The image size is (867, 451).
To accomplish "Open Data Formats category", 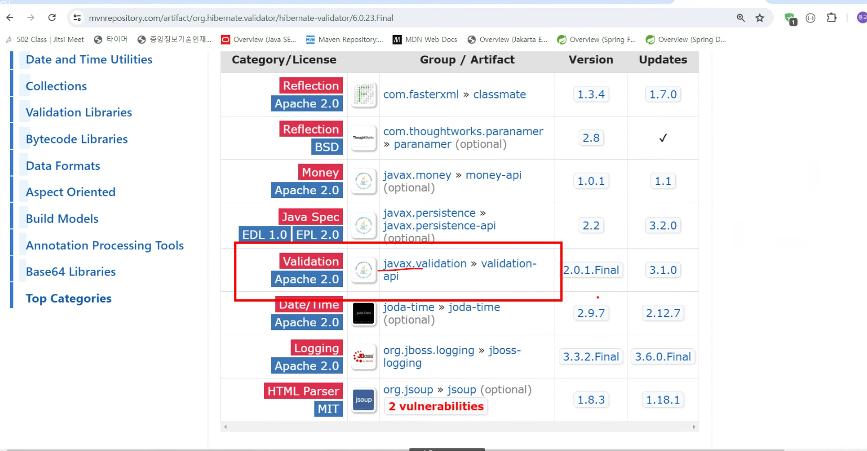I will (63, 166).
